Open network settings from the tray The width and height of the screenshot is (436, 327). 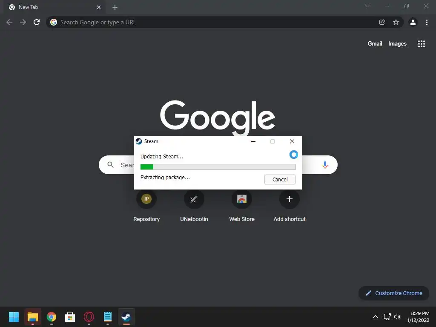pos(387,317)
